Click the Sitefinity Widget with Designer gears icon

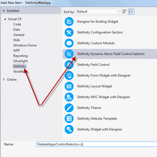pyautogui.click(x=69, y=129)
